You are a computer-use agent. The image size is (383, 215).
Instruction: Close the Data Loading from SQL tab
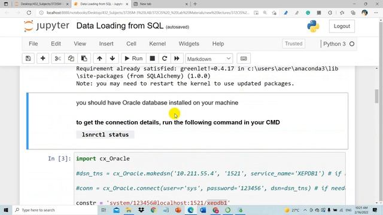click(x=127, y=4)
